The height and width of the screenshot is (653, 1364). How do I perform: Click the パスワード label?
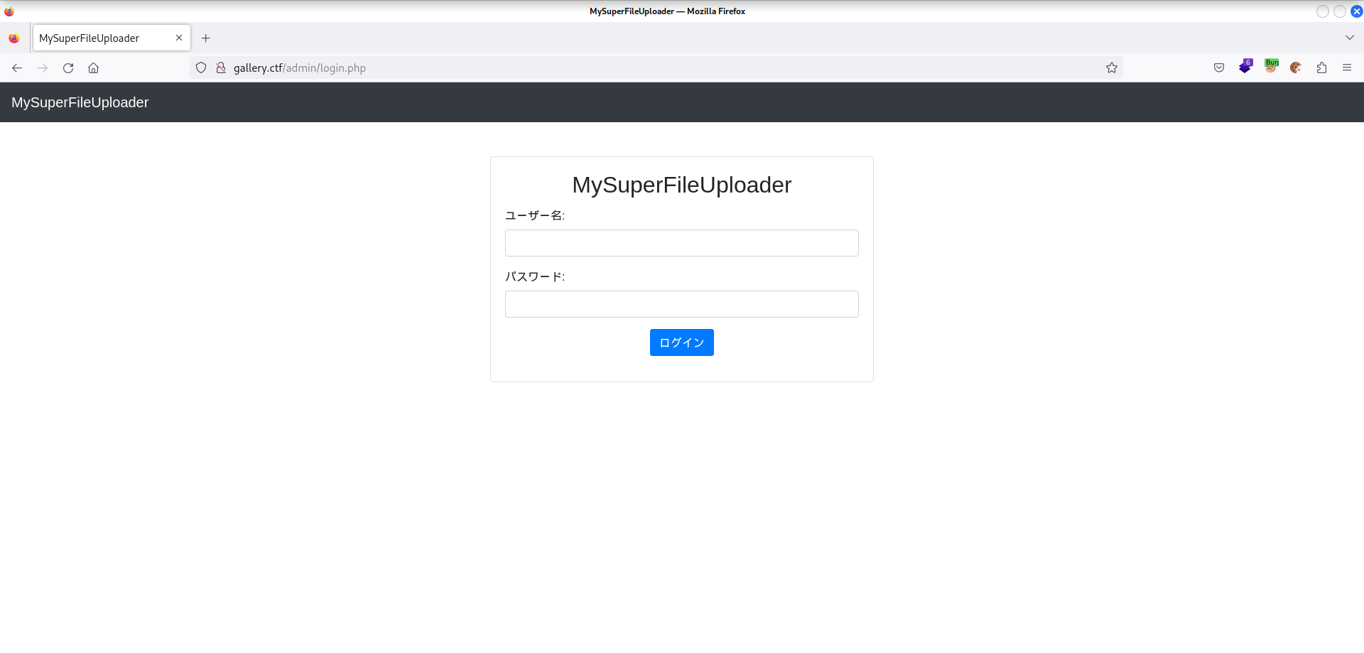pyautogui.click(x=535, y=276)
